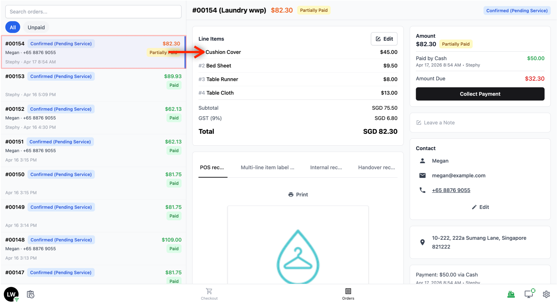Click the green cash register icon

pos(511,294)
